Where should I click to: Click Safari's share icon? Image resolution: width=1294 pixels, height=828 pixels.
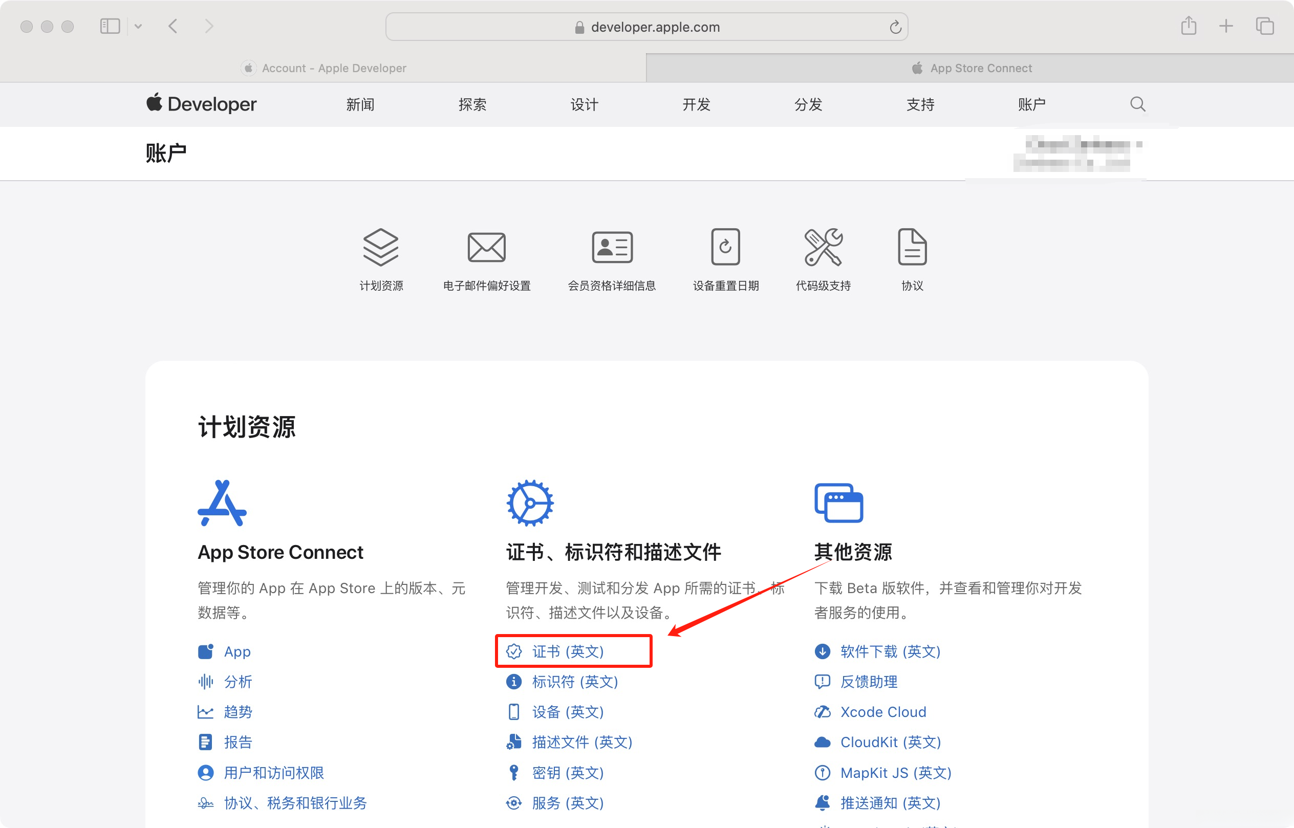coord(1189,26)
